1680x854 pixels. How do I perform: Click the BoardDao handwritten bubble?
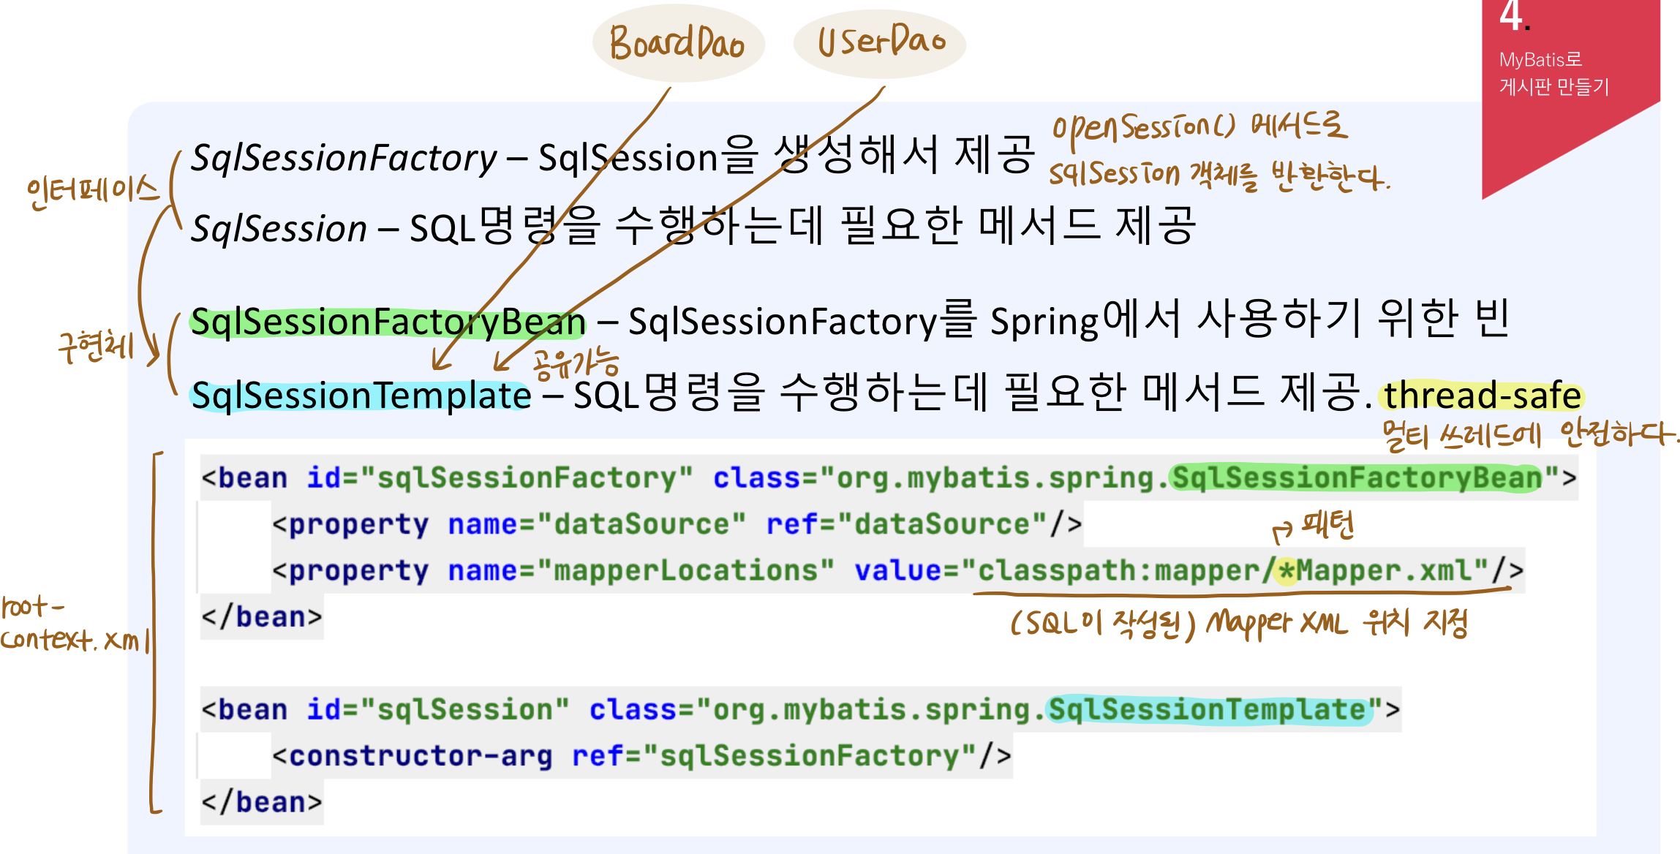tap(677, 43)
